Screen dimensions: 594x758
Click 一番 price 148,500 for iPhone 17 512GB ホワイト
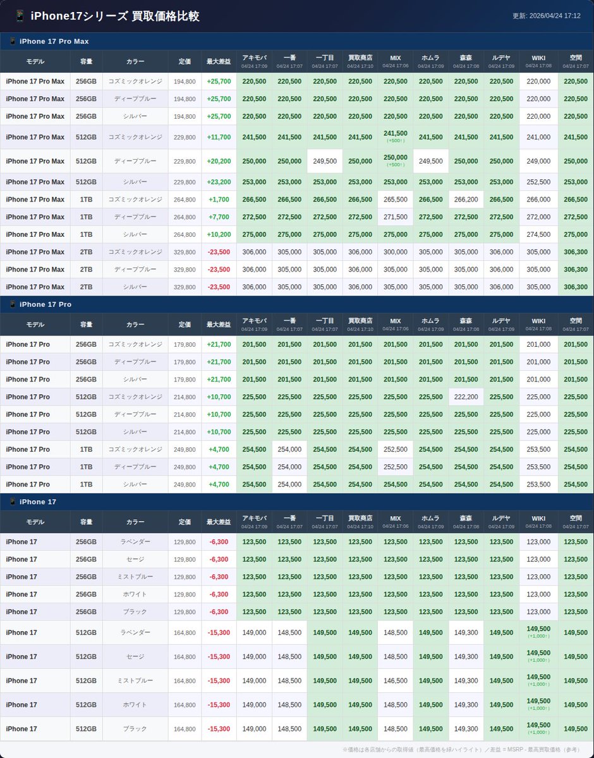[289, 705]
